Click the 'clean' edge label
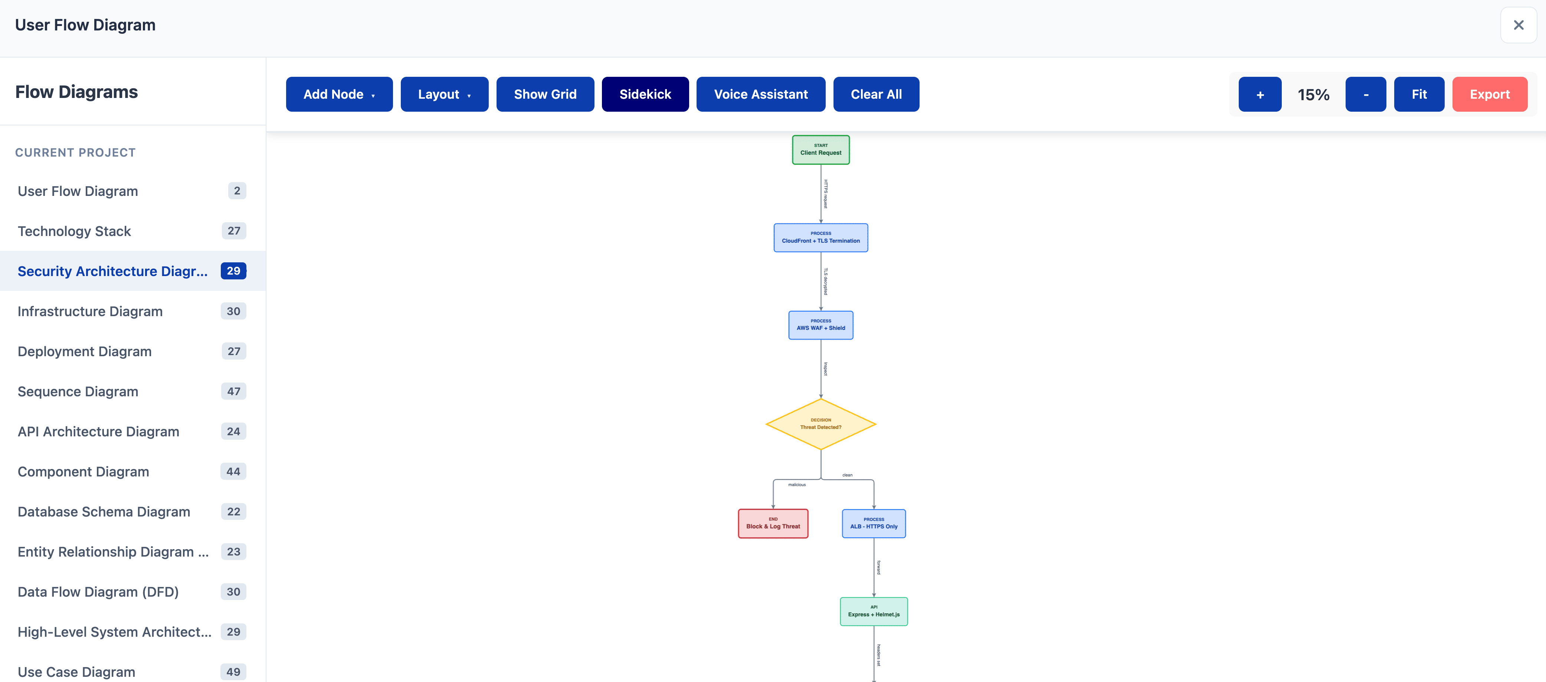Viewport: 1546px width, 682px height. coord(848,475)
